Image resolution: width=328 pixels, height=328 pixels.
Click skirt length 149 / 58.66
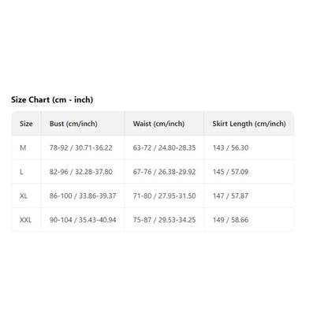230,220
